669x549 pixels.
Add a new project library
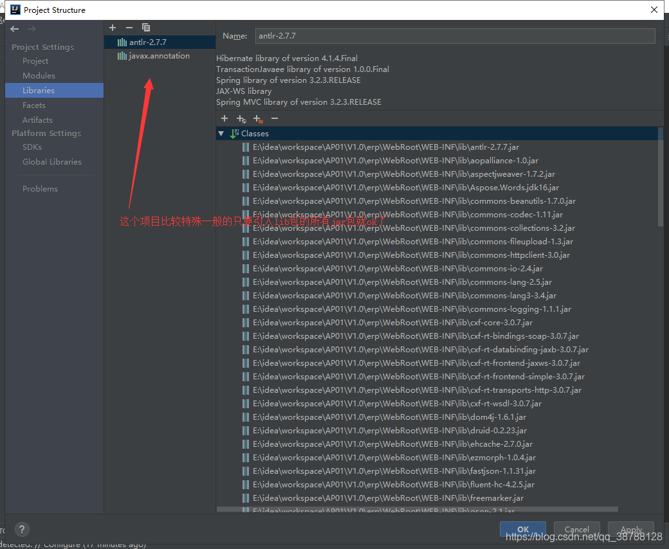[113, 28]
